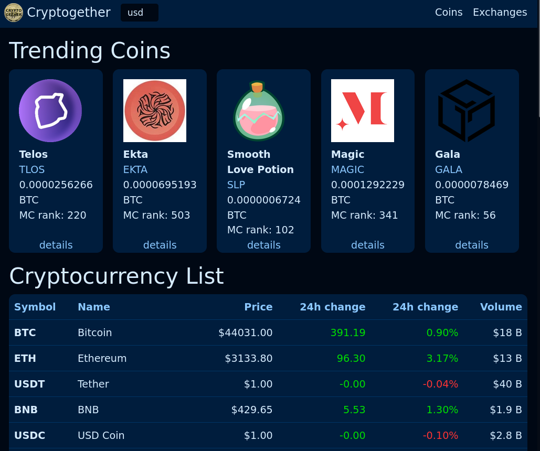Open the usd currency dropdown

139,13
